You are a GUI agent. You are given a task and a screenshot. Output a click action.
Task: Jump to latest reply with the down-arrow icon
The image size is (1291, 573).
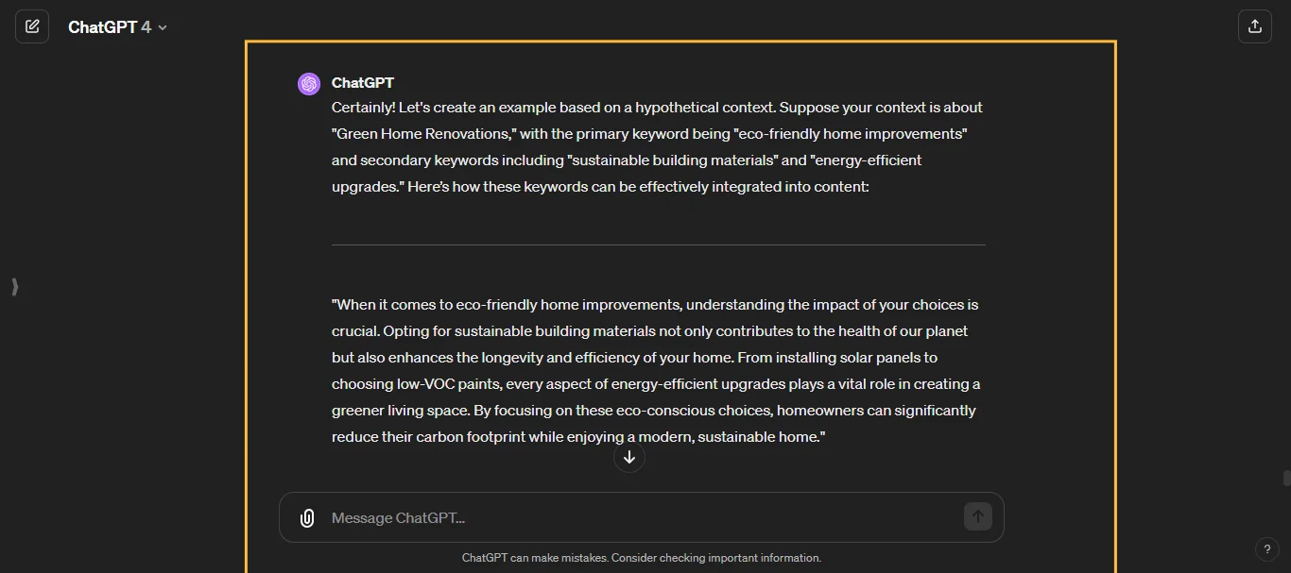[629, 457]
